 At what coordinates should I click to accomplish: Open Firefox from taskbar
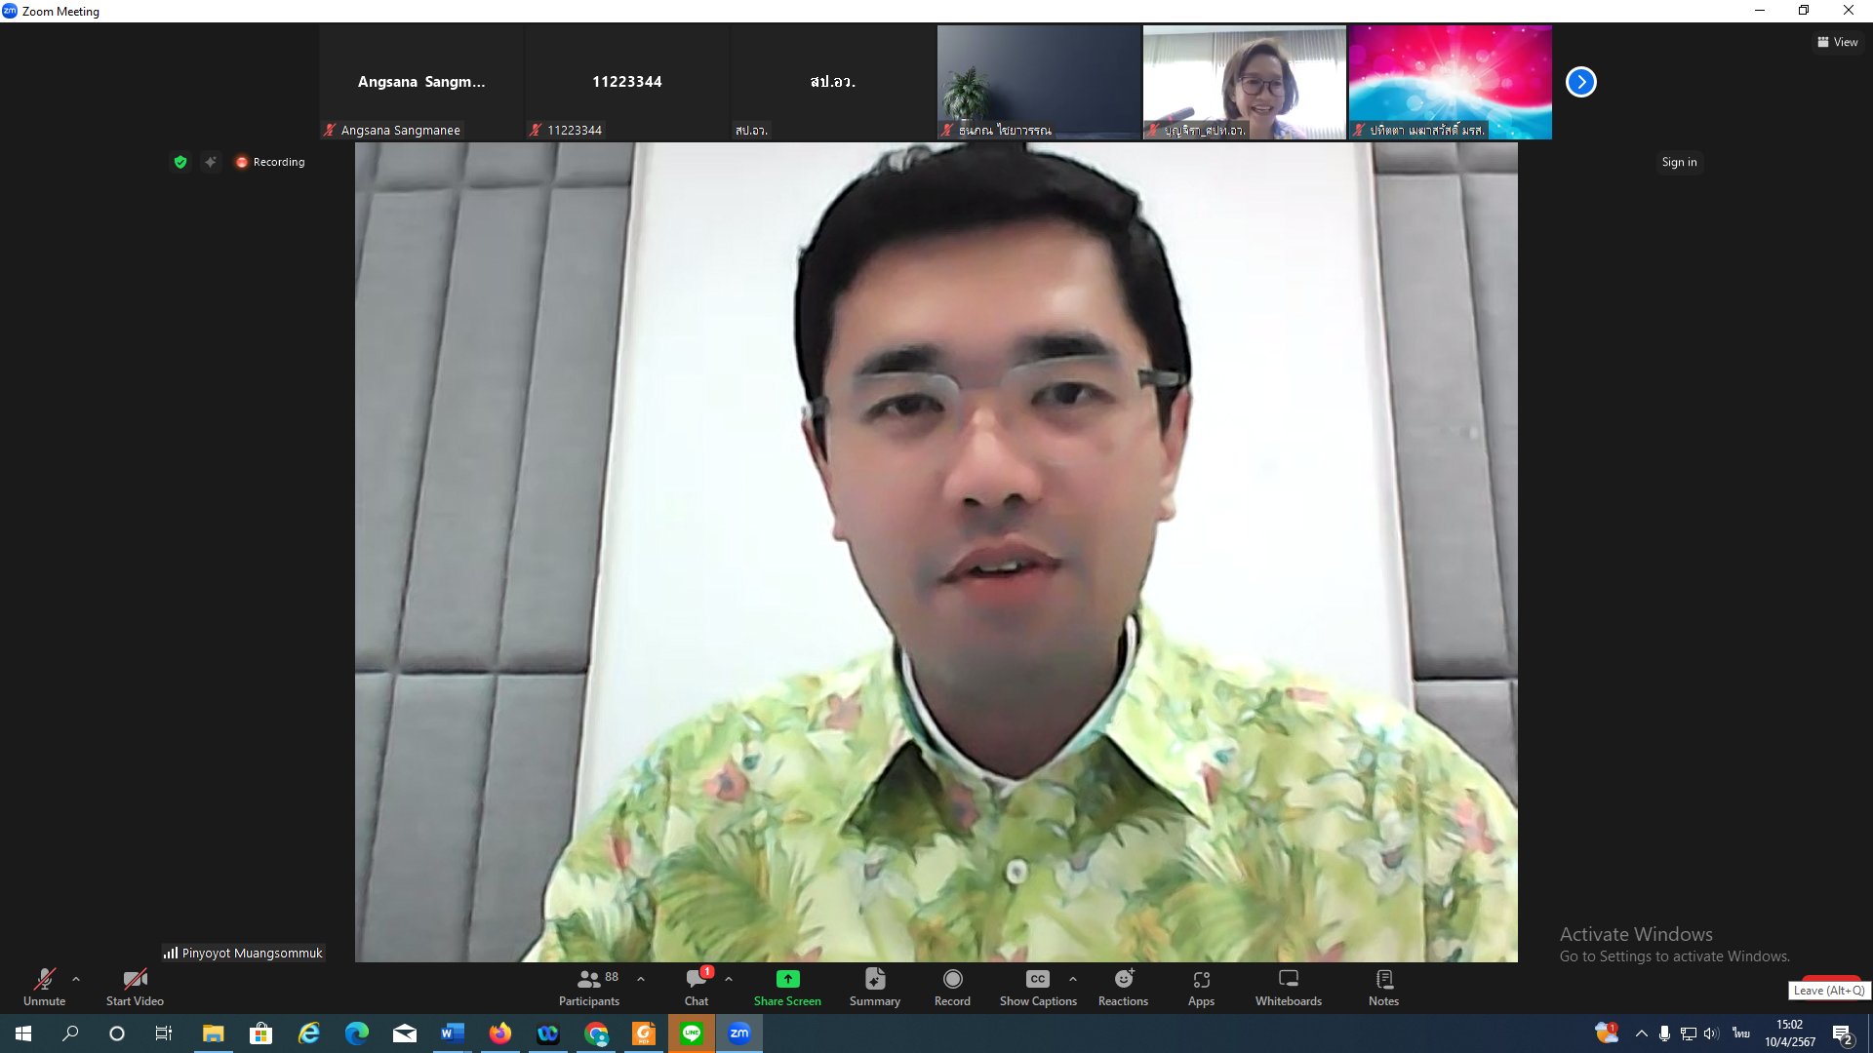tap(499, 1033)
